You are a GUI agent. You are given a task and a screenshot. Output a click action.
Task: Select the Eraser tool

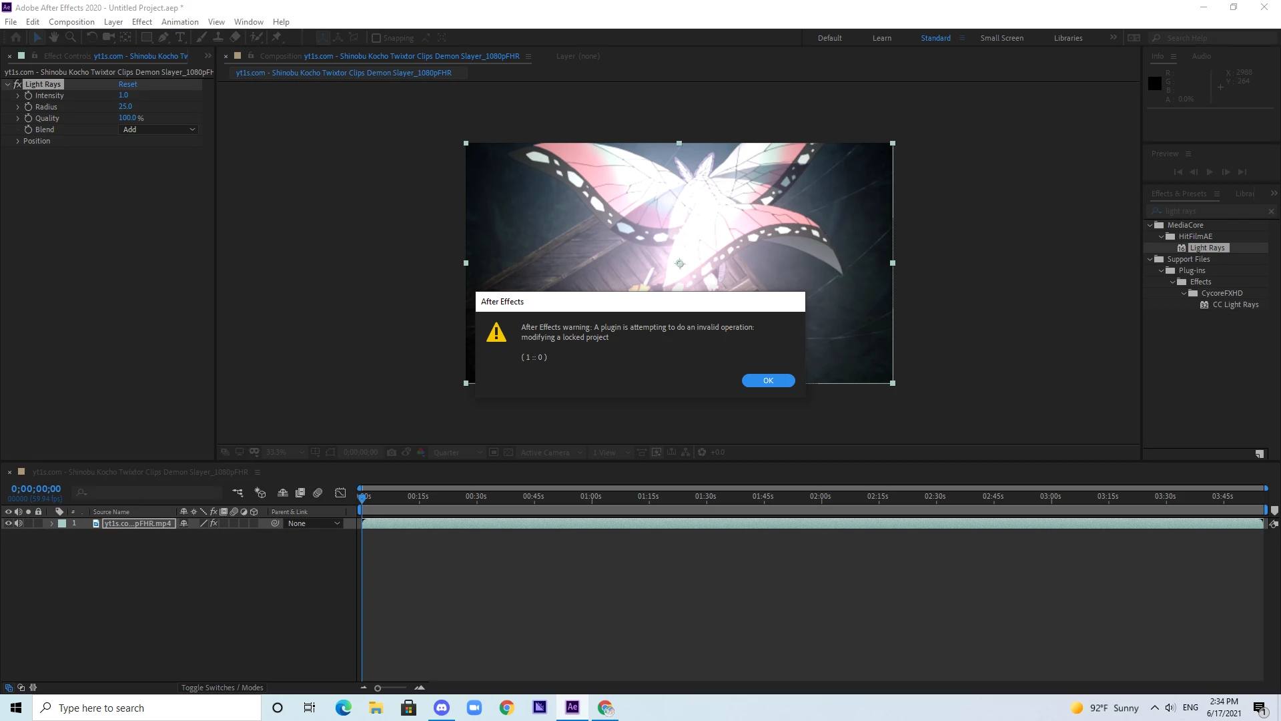point(235,37)
